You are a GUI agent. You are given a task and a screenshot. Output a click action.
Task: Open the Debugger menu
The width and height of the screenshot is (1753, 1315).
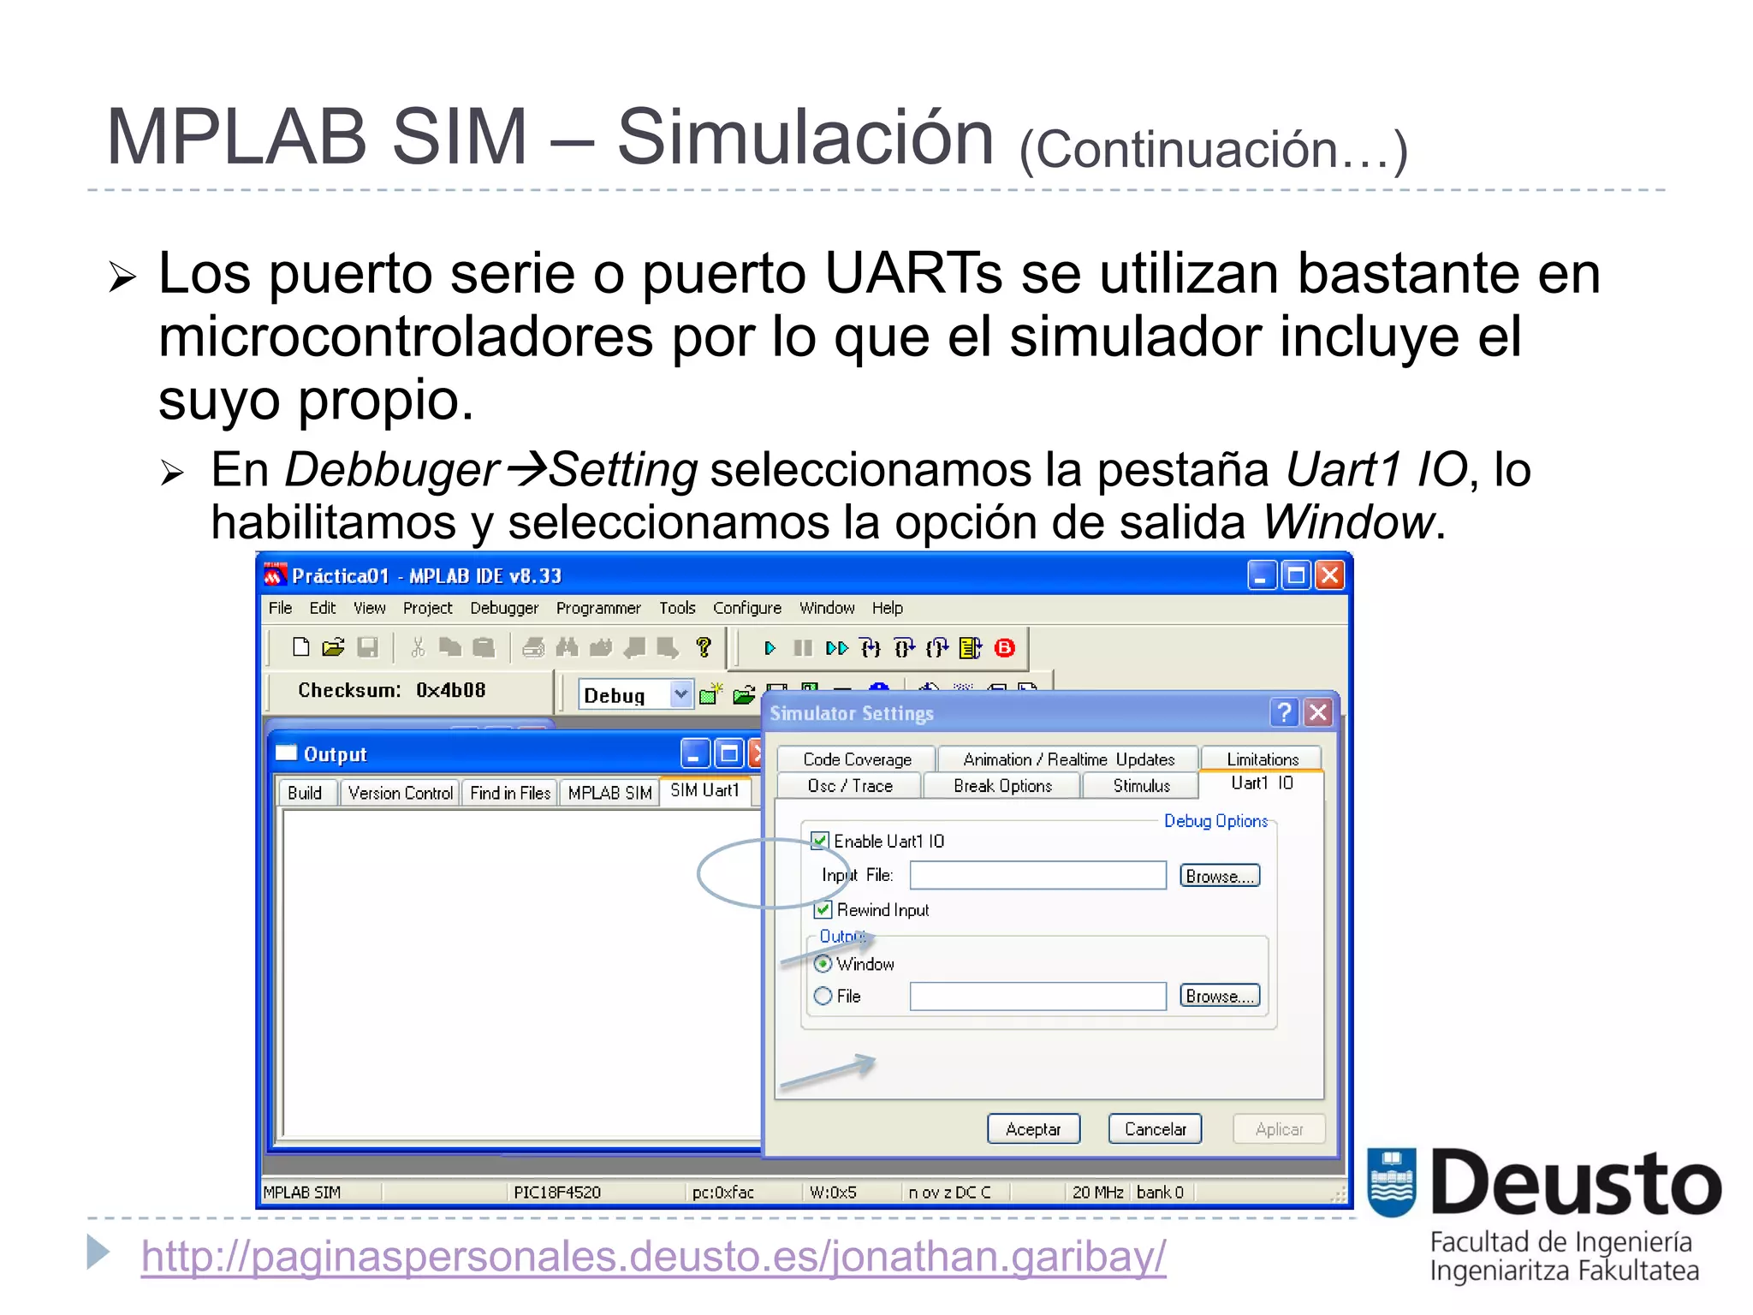tap(504, 608)
